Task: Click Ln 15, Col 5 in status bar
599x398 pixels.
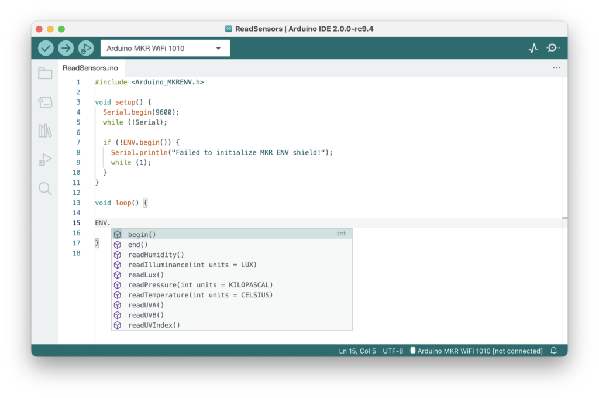Action: coord(357,351)
